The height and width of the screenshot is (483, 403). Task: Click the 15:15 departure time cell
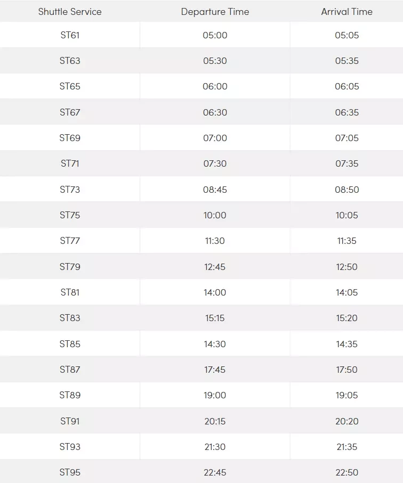[215, 318]
